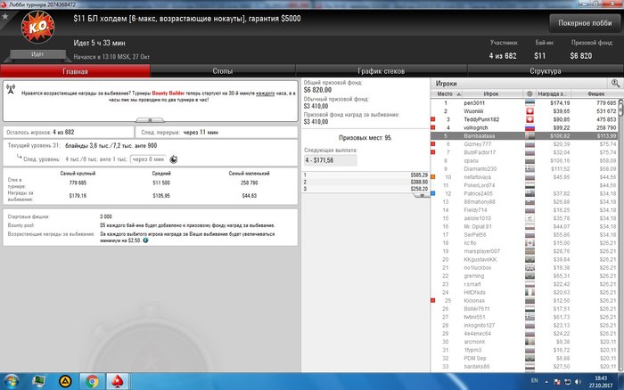Click the volume icon in system tray
This screenshot has width=624, height=390.
click(x=578, y=382)
